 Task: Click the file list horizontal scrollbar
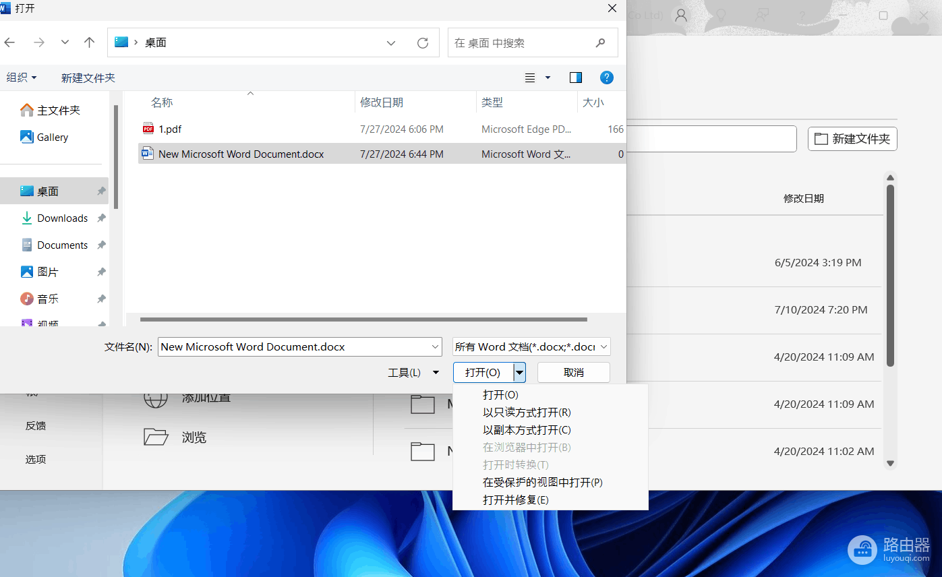point(363,320)
